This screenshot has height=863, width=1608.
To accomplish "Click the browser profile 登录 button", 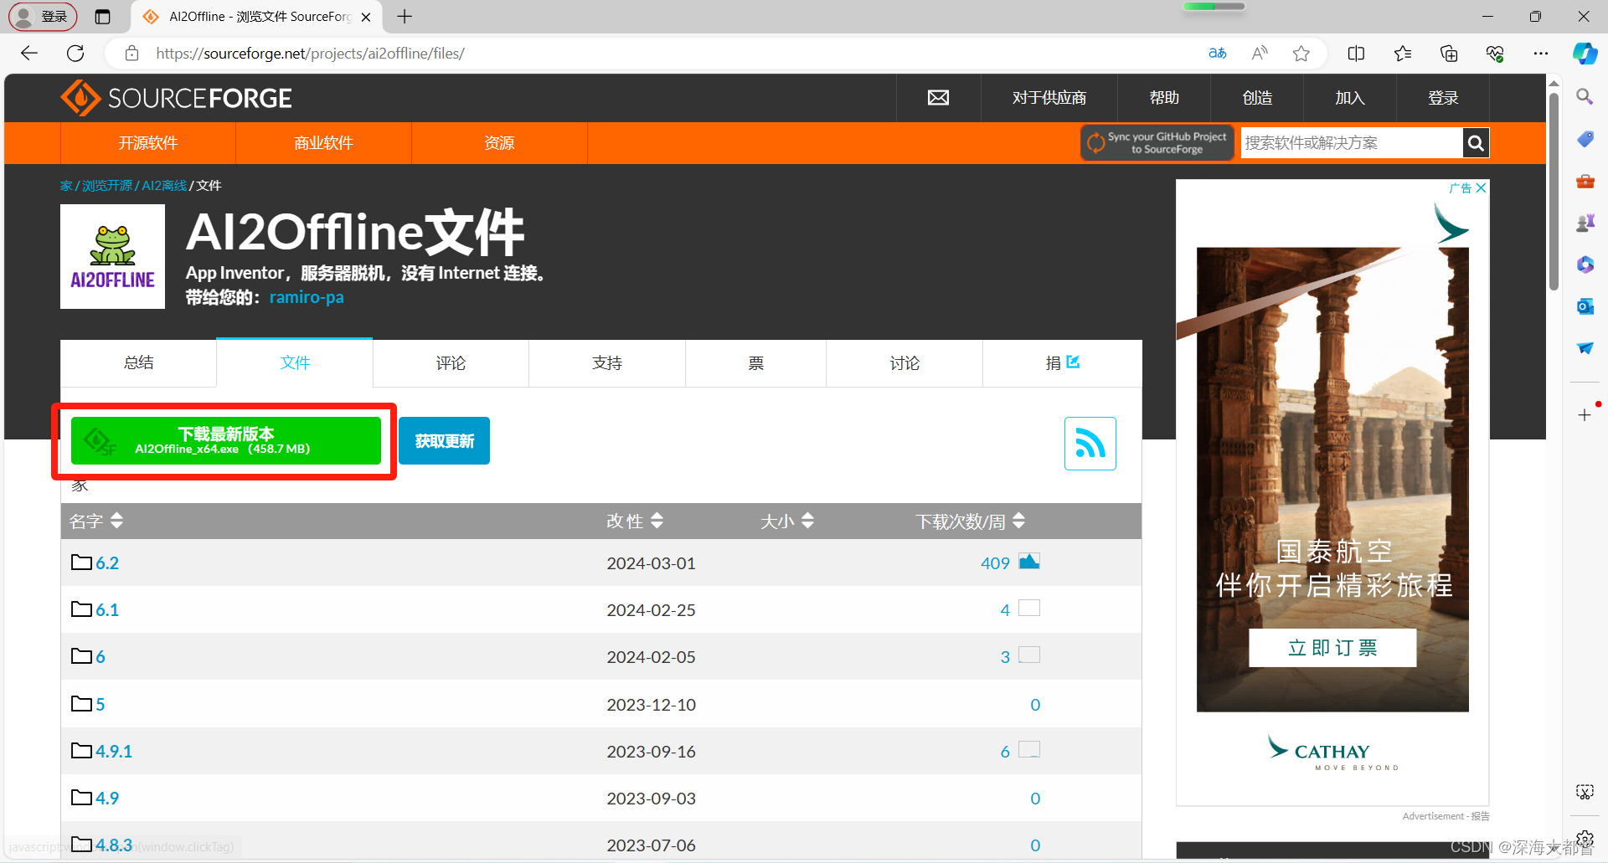I will coord(43,17).
